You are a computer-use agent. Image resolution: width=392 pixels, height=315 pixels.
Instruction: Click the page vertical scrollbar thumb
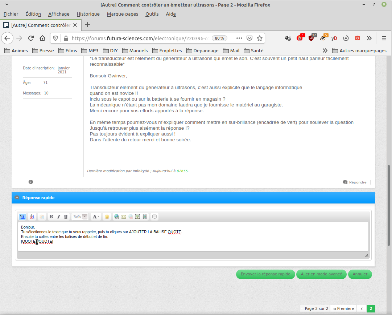click(389, 205)
